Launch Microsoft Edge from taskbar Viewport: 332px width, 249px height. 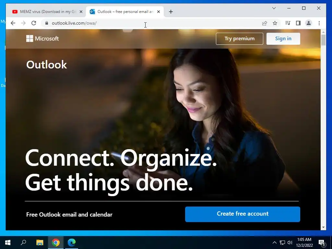(72, 243)
